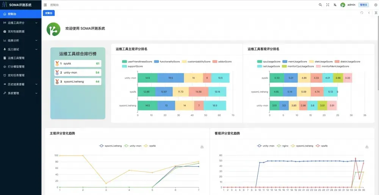Expand the 系统管理 sidebar submenu
The height and width of the screenshot is (195, 379).
point(20,93)
